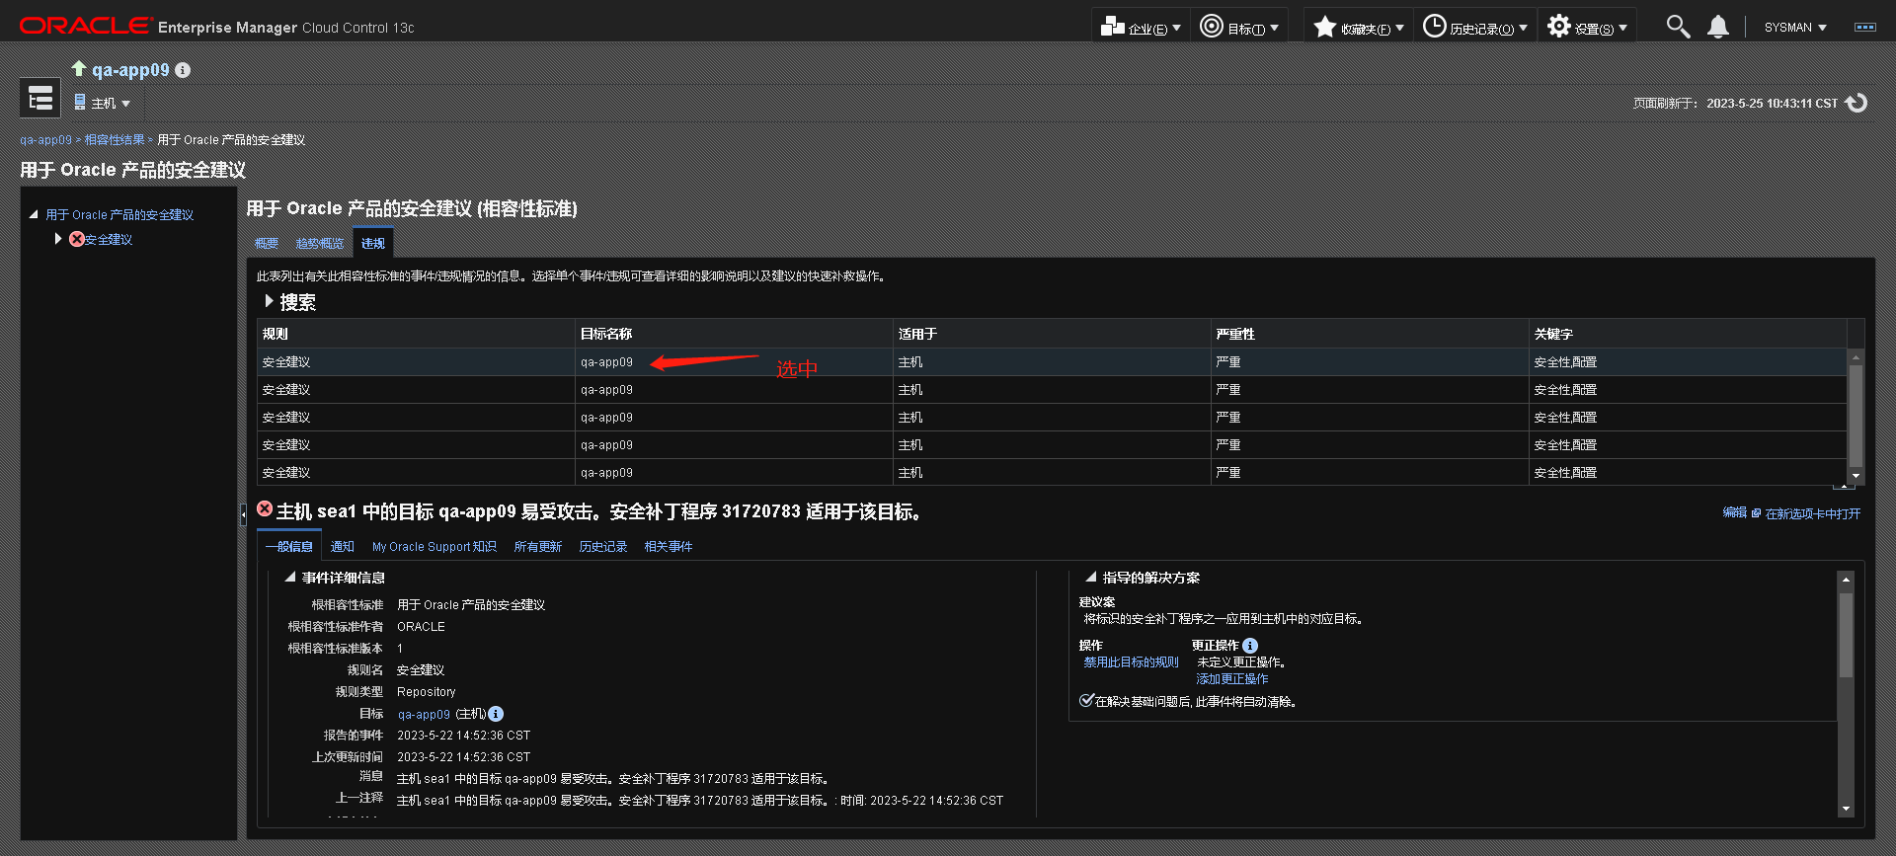Click the 关键字 column header
The image size is (1896, 856).
point(1688,334)
